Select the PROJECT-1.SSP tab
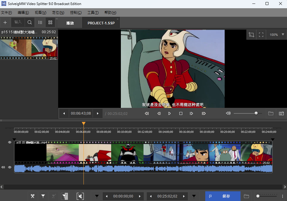This screenshot has height=201, width=287. coord(101,23)
